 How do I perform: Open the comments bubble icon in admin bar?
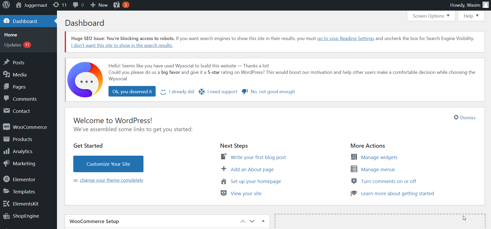75,5
